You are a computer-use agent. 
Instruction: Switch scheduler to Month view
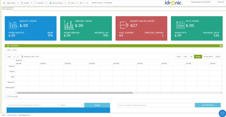(x=179, y=57)
